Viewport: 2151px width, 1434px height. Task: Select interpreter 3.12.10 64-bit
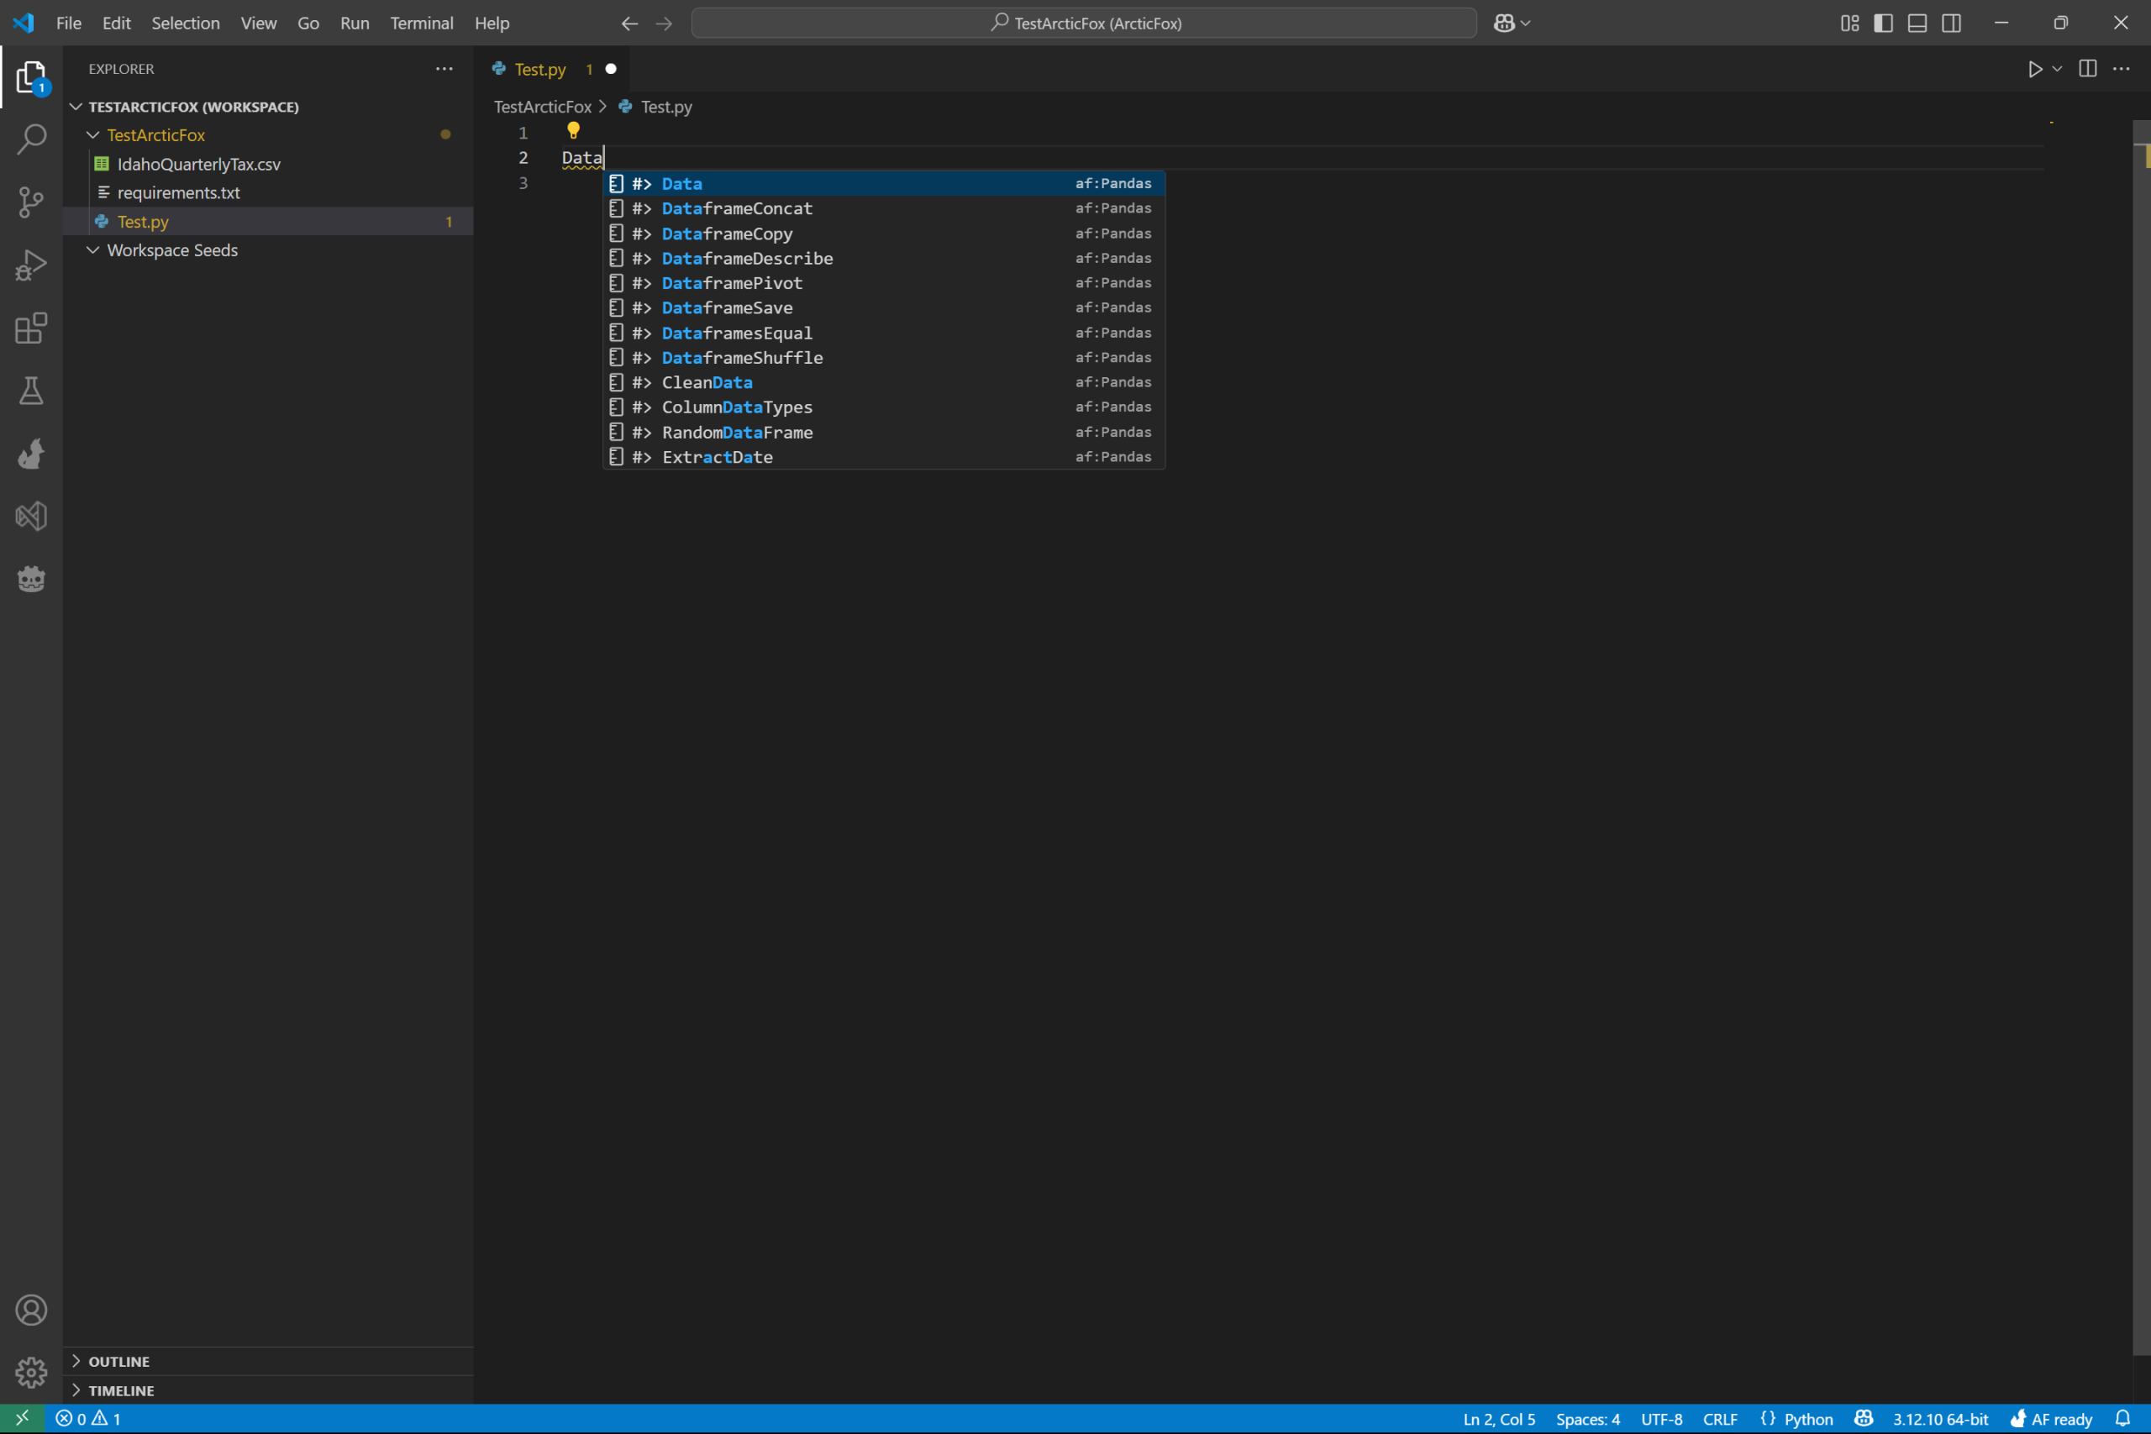[x=1941, y=1420]
